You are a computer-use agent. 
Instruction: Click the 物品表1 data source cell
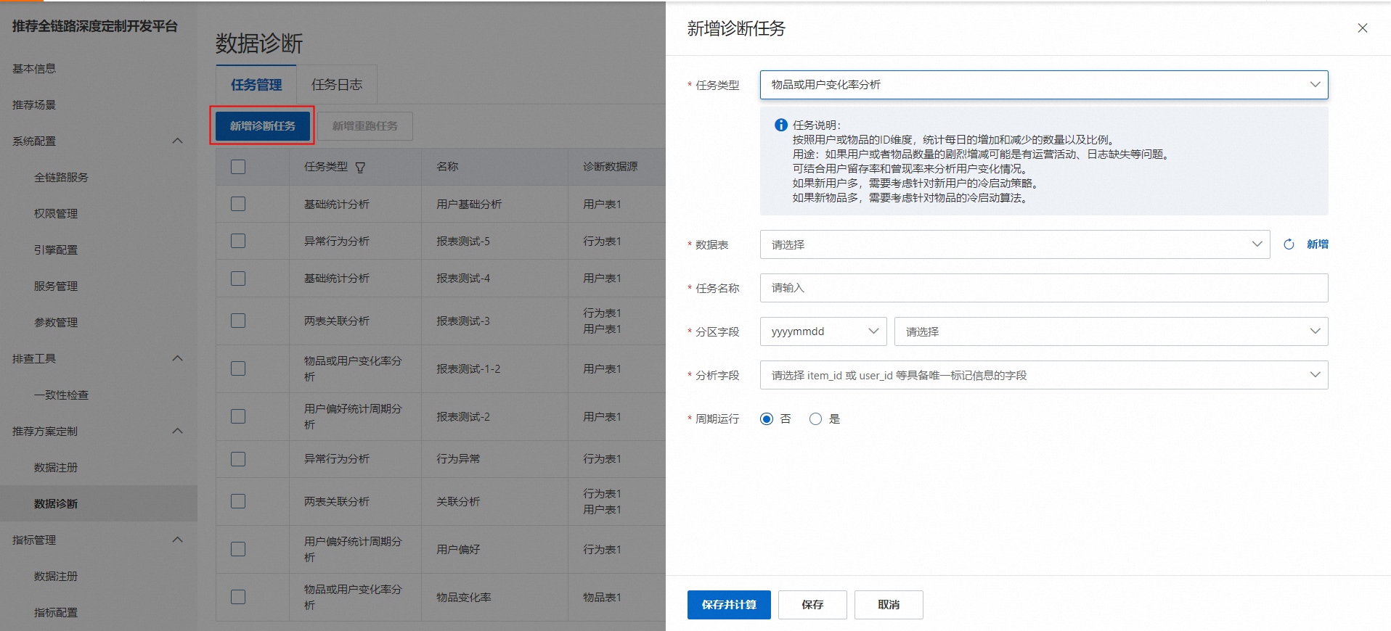pyautogui.click(x=602, y=598)
